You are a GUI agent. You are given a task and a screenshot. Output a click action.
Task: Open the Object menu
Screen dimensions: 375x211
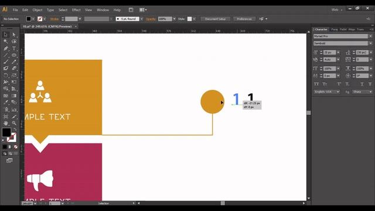37,10
